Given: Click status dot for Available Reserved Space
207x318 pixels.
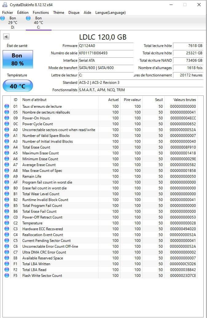Looking at the screenshot, I should click(x=7, y=258).
